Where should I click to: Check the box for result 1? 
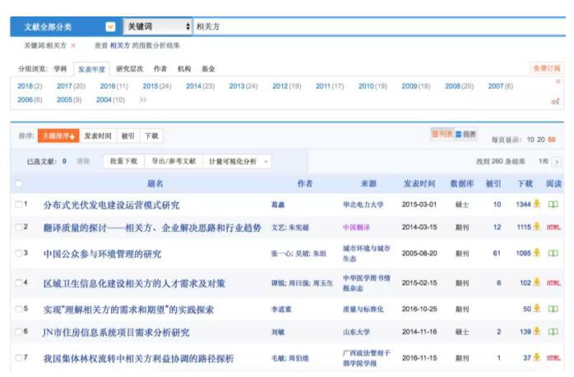point(19,205)
